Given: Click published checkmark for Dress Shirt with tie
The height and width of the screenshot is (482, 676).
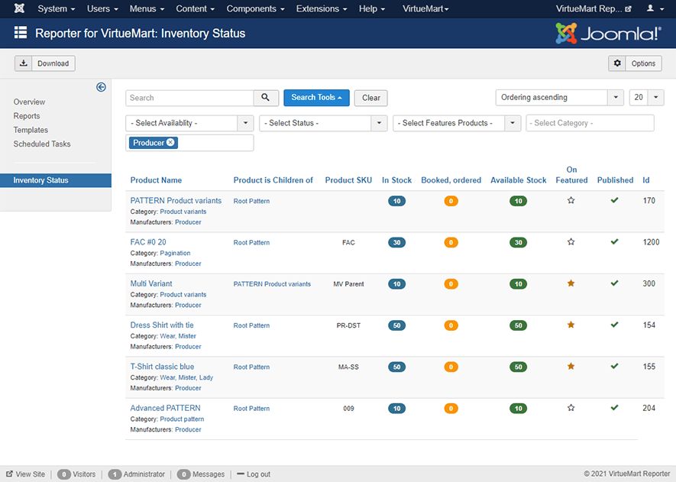Looking at the screenshot, I should [614, 325].
